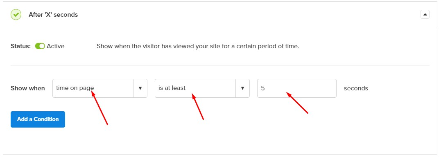Select the 'is at least' text
This screenshot has height=157, width=441.
coord(172,88)
